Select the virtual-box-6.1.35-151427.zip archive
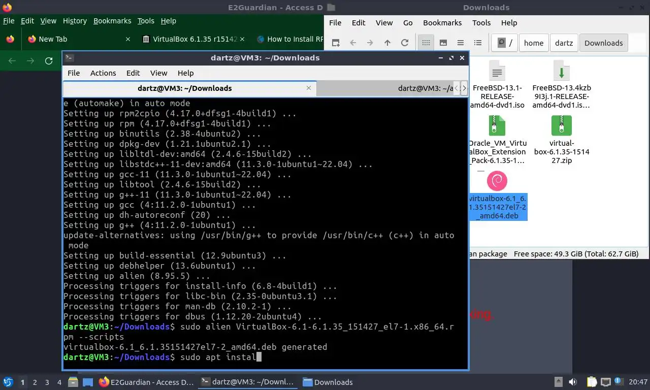The width and height of the screenshot is (650, 390). coord(562,126)
